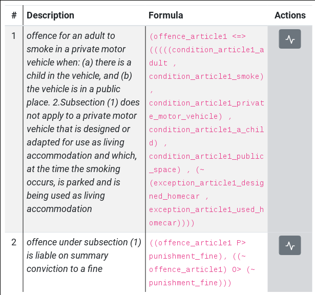Viewport: 315px width, 295px height.
Task: Click the activity icon for row 2
Action: tap(290, 245)
